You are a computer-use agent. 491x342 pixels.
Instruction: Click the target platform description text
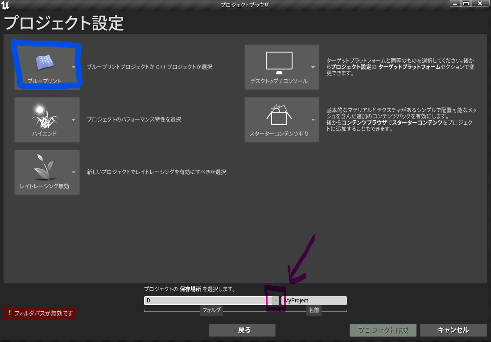pyautogui.click(x=400, y=67)
